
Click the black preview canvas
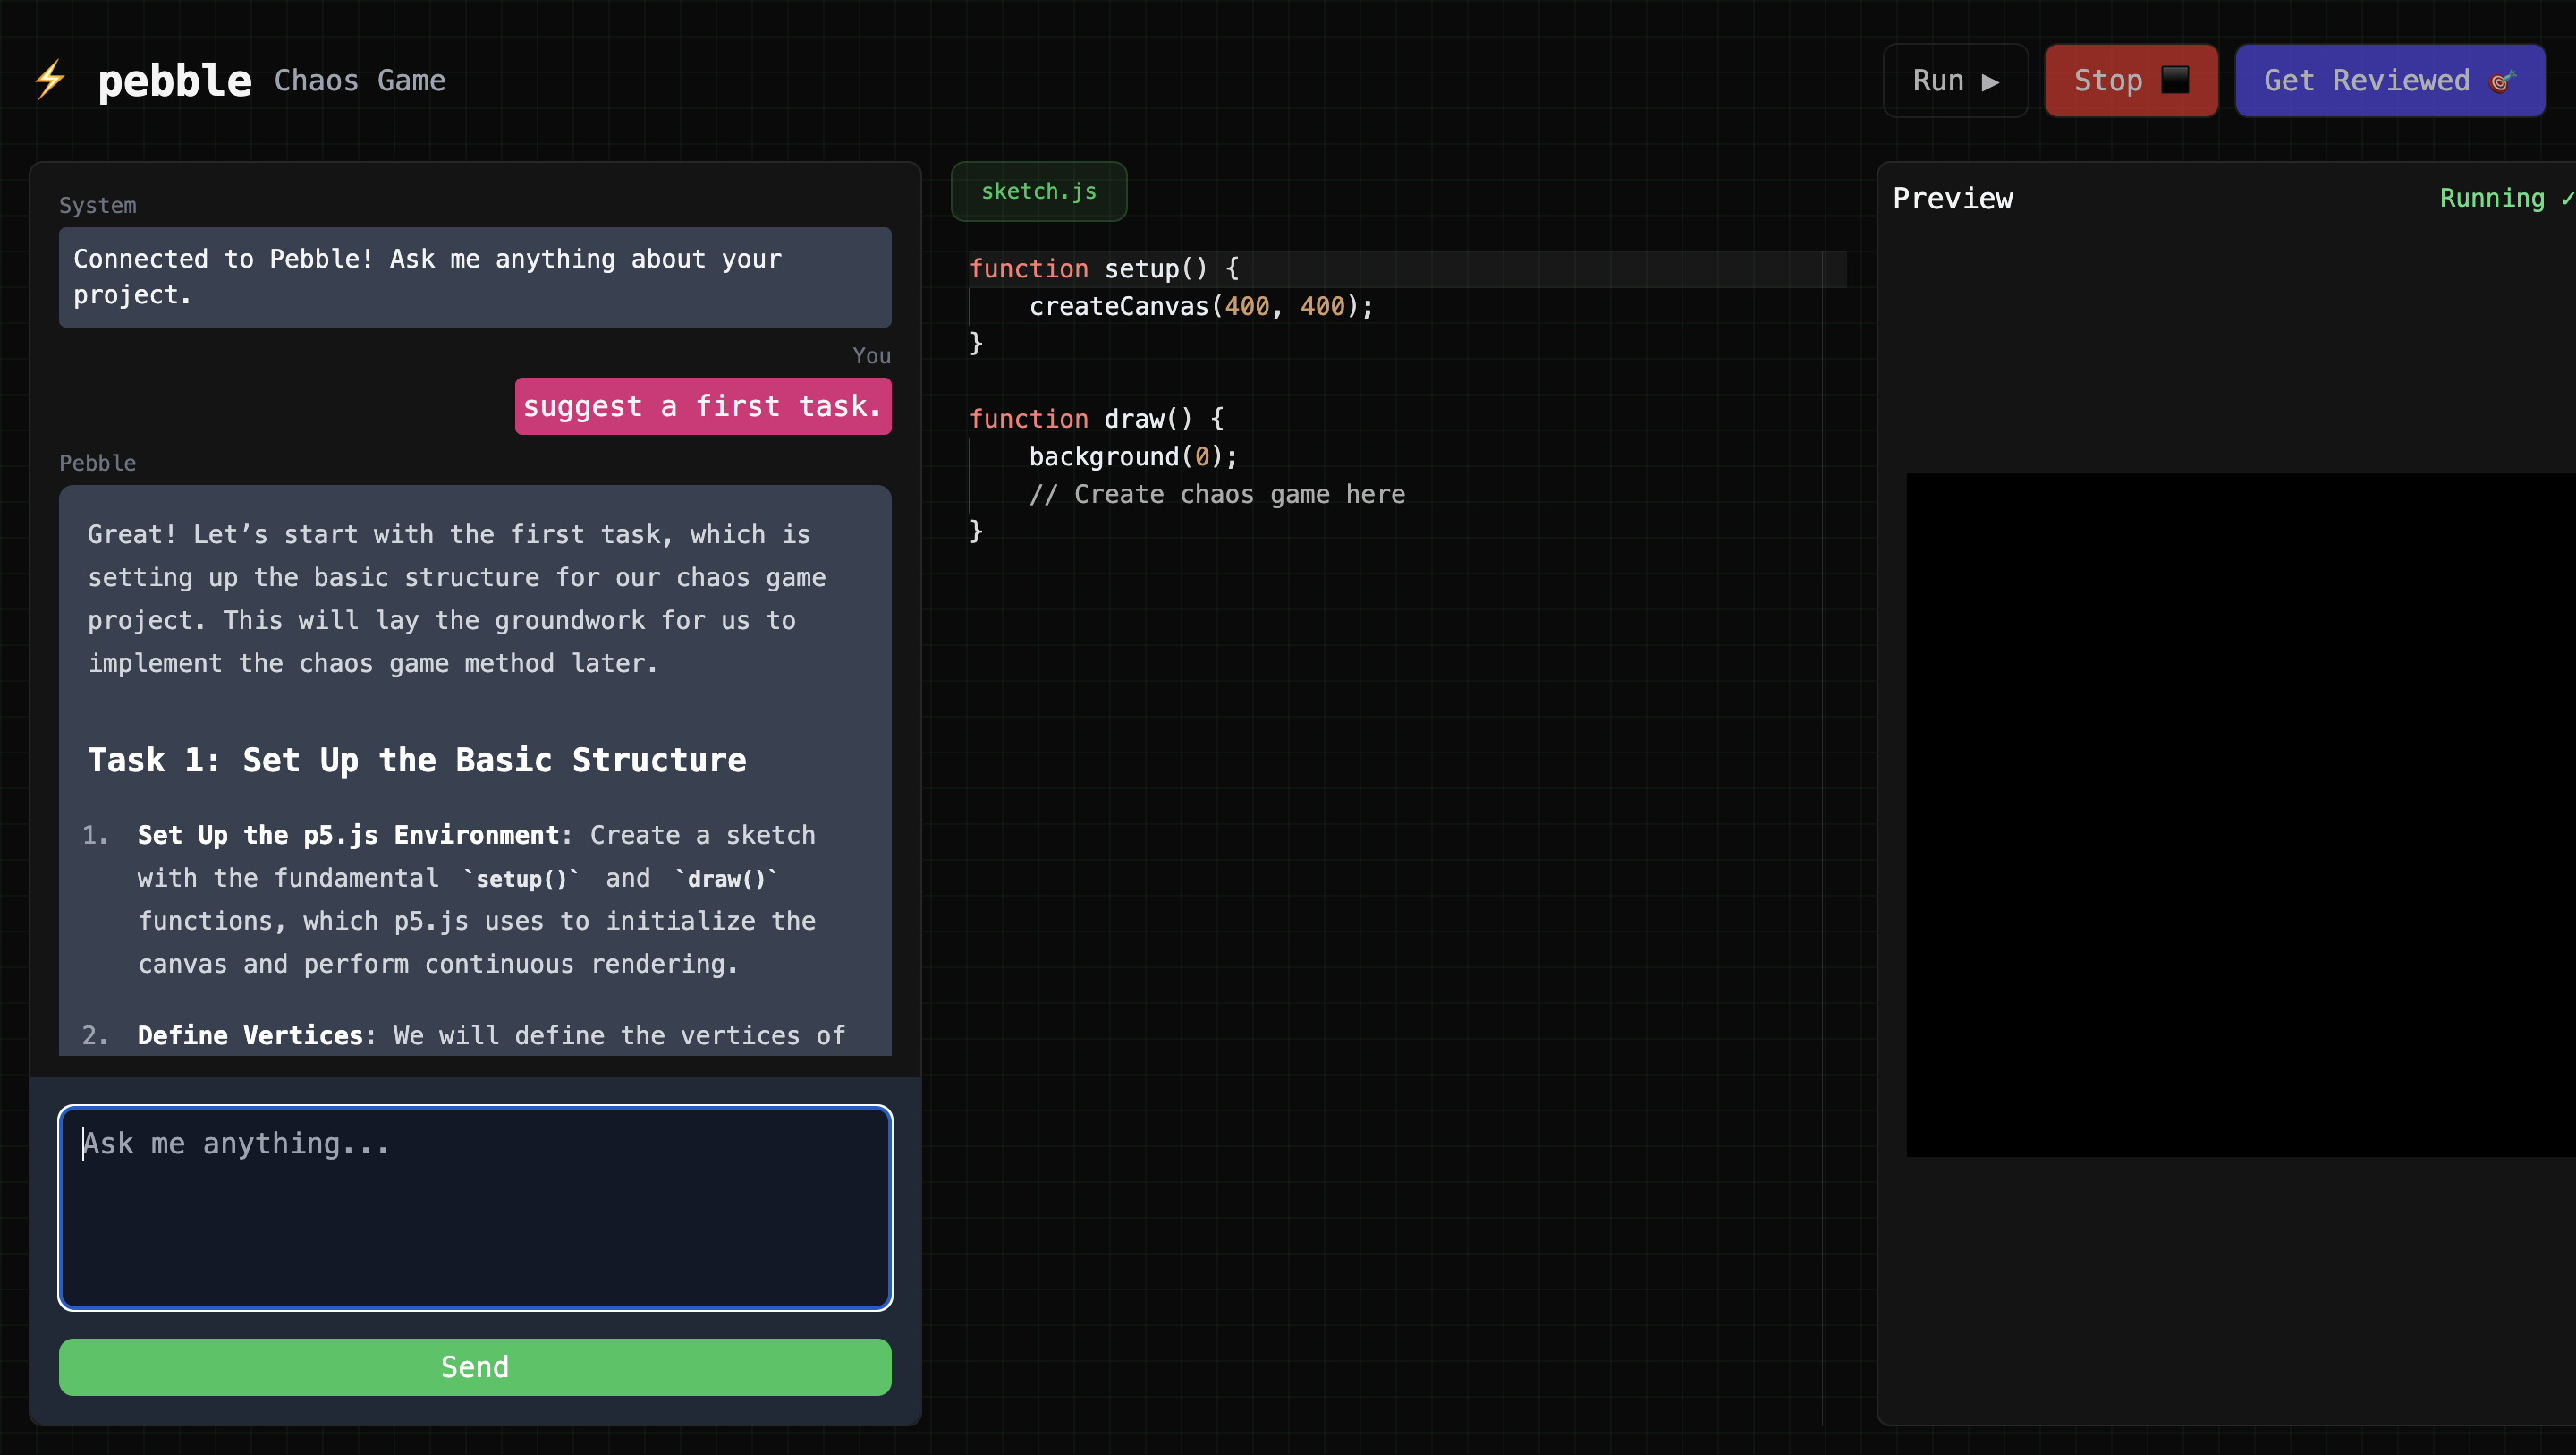point(2241,814)
